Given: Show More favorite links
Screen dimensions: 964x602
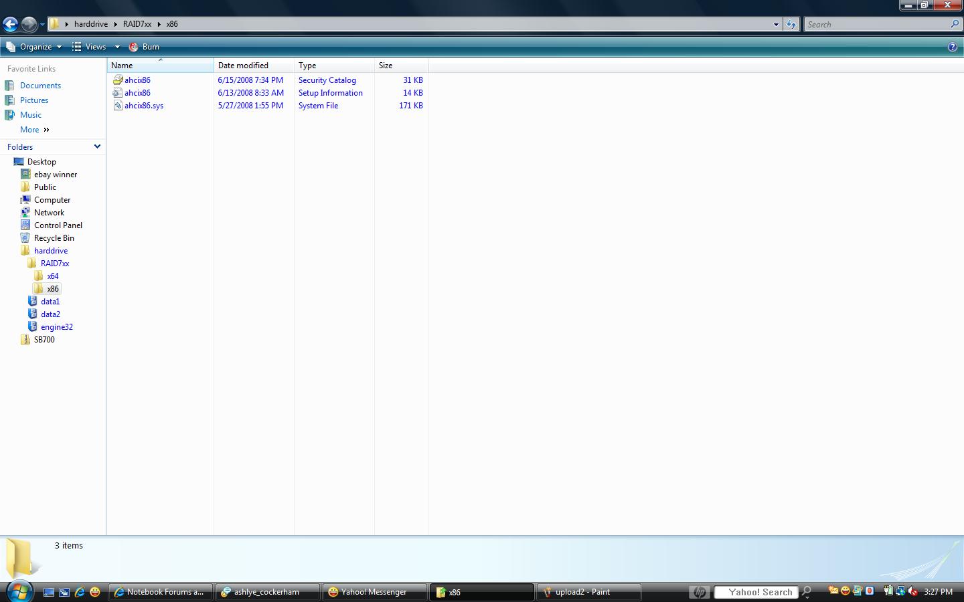Looking at the screenshot, I should (x=35, y=130).
